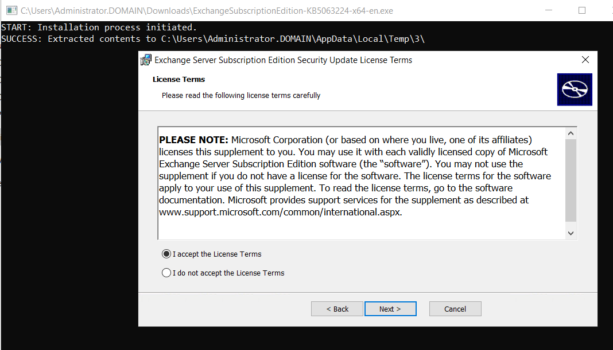
Task: Proceed by clicking Next >
Action: pos(390,309)
